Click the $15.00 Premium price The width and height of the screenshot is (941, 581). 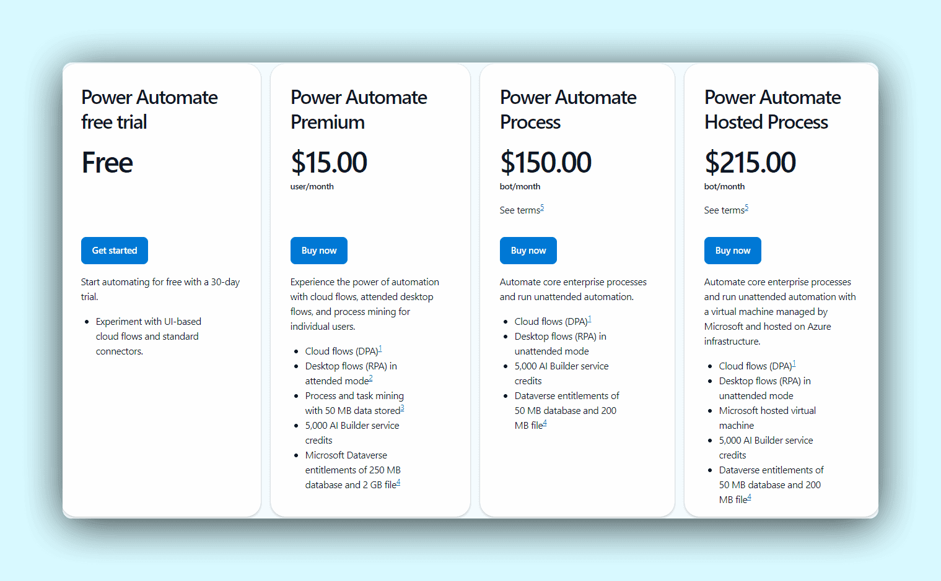point(329,163)
